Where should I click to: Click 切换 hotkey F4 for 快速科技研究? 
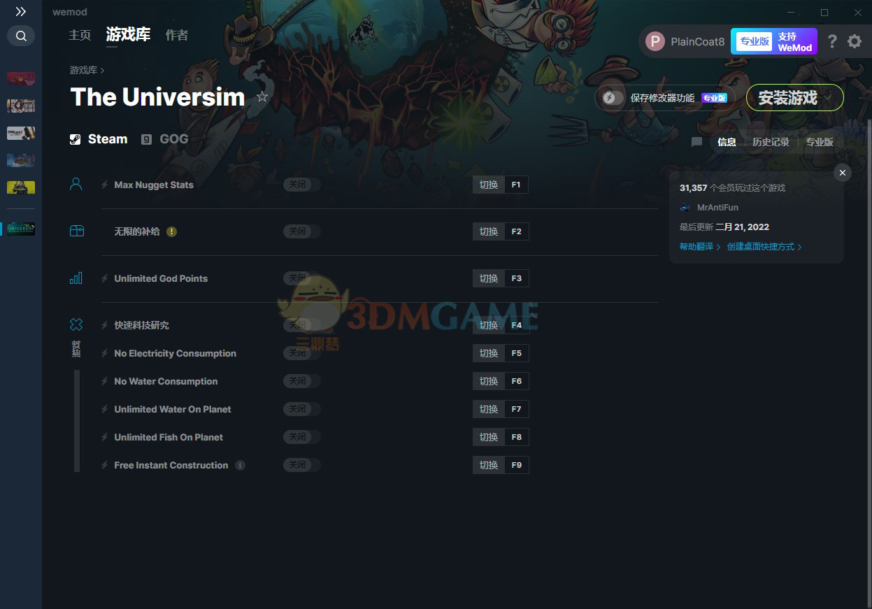[x=501, y=325]
